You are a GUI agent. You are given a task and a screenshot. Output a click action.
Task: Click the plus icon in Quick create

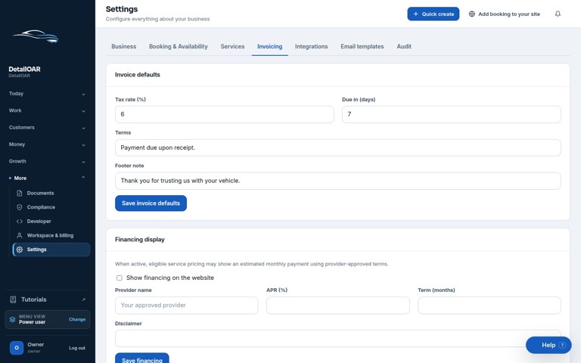[416, 14]
